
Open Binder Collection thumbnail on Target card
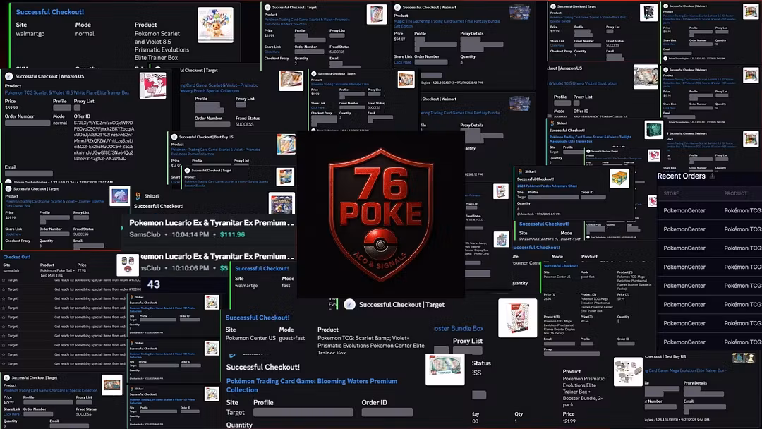click(377, 15)
